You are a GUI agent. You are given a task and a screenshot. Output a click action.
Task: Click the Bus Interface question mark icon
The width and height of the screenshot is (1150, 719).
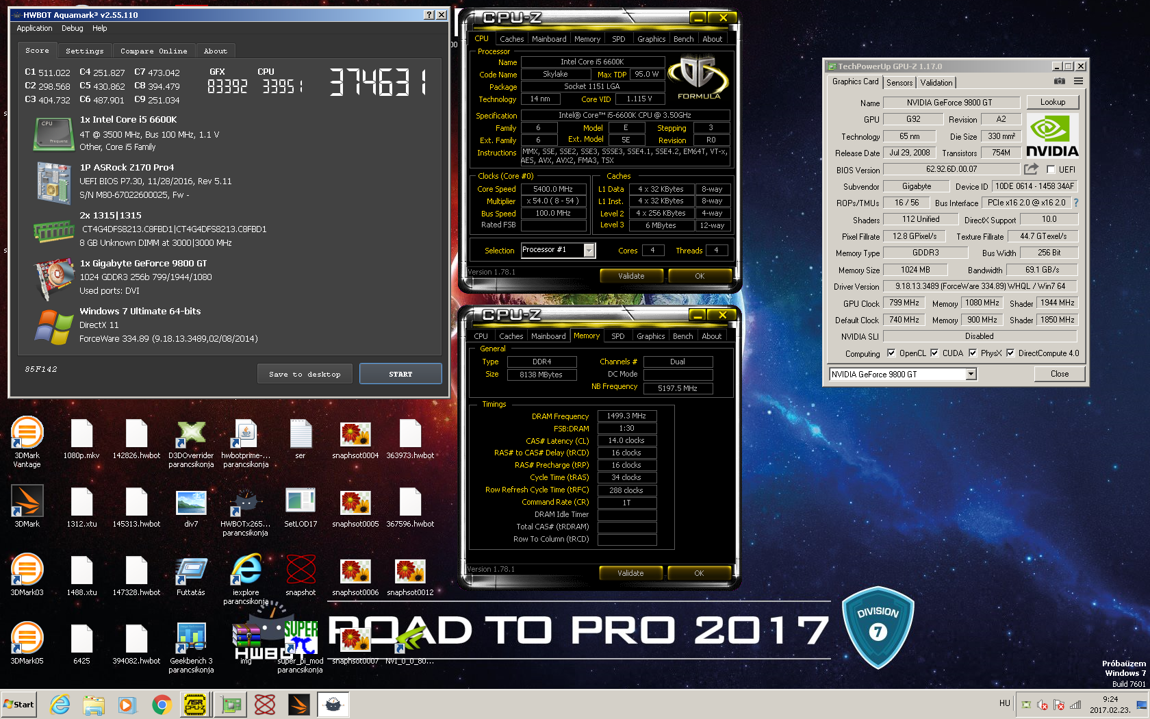pyautogui.click(x=1075, y=203)
